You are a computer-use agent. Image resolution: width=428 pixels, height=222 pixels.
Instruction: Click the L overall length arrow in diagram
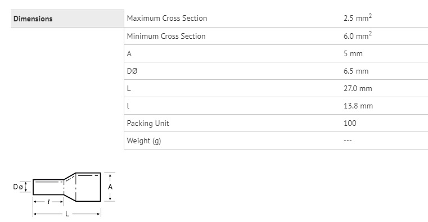click(x=67, y=214)
